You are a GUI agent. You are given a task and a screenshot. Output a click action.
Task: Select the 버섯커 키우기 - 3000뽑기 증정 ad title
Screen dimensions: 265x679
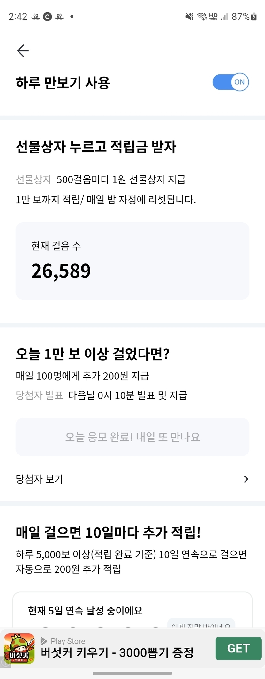pos(117,653)
